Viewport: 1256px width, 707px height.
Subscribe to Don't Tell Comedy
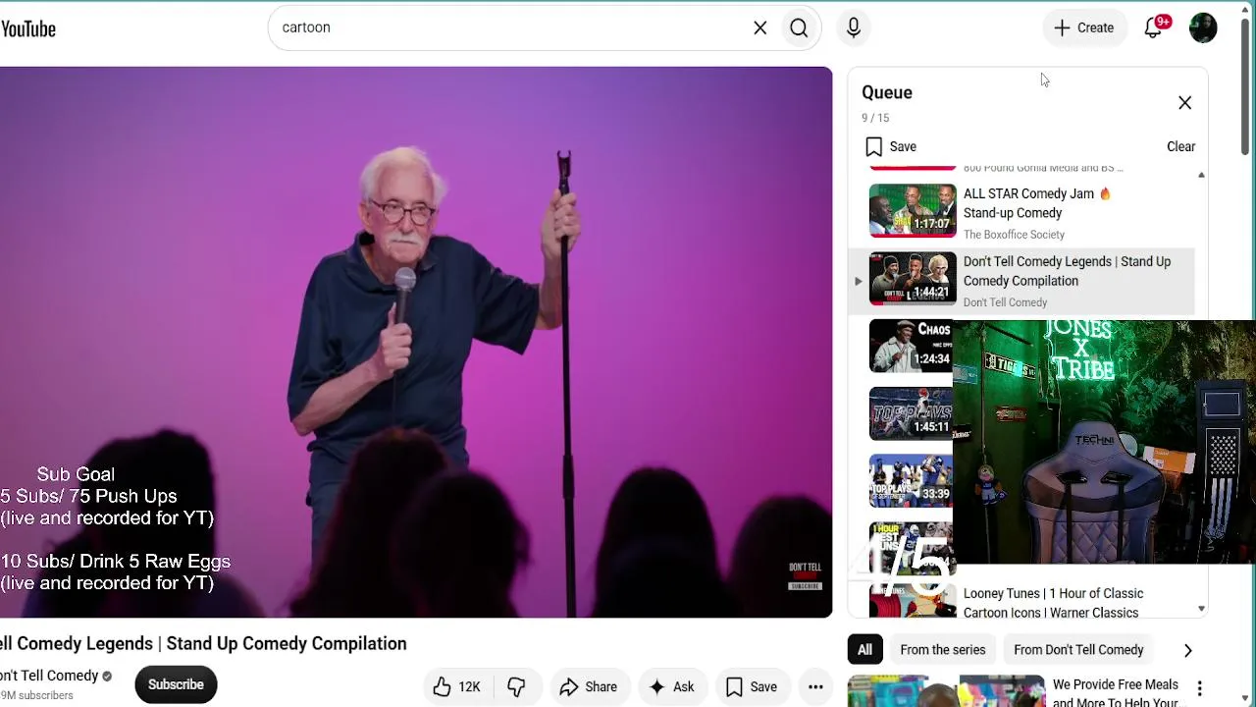coord(176,684)
